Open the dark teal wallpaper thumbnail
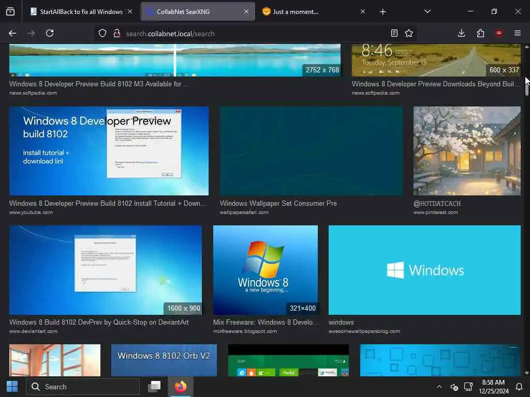Viewport: 530px width, 397px height. (x=311, y=151)
